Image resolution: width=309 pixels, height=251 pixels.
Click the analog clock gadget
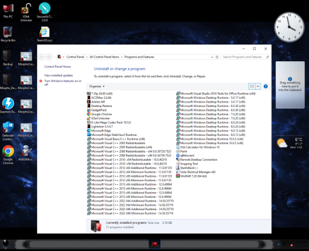pos(289,27)
